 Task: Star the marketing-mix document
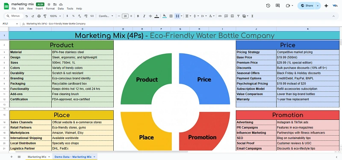click(49, 4)
